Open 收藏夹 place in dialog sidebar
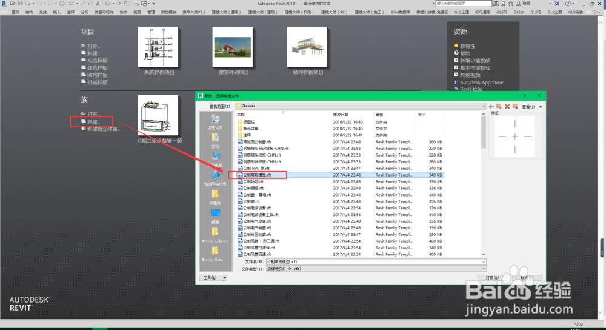606x330 pixels. [x=215, y=198]
